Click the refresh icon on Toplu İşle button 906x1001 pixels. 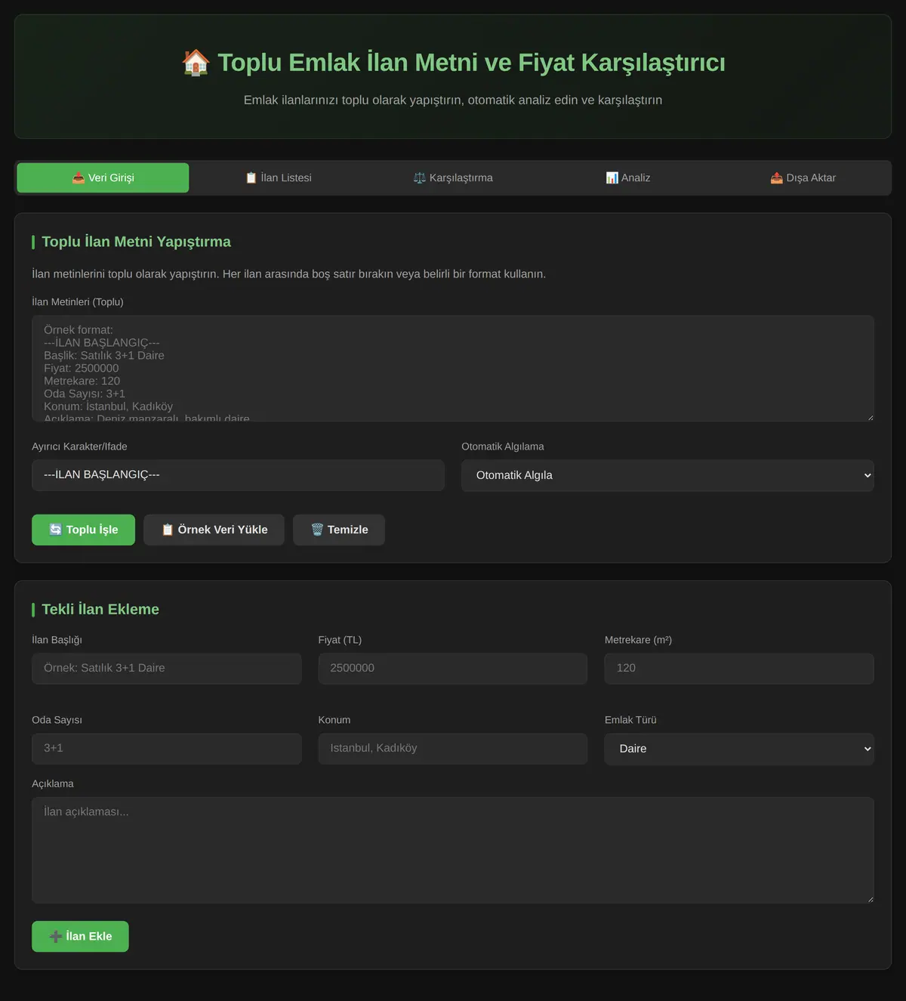[56, 530]
